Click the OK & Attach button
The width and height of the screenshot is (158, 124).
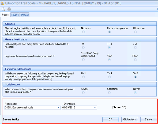130,119
